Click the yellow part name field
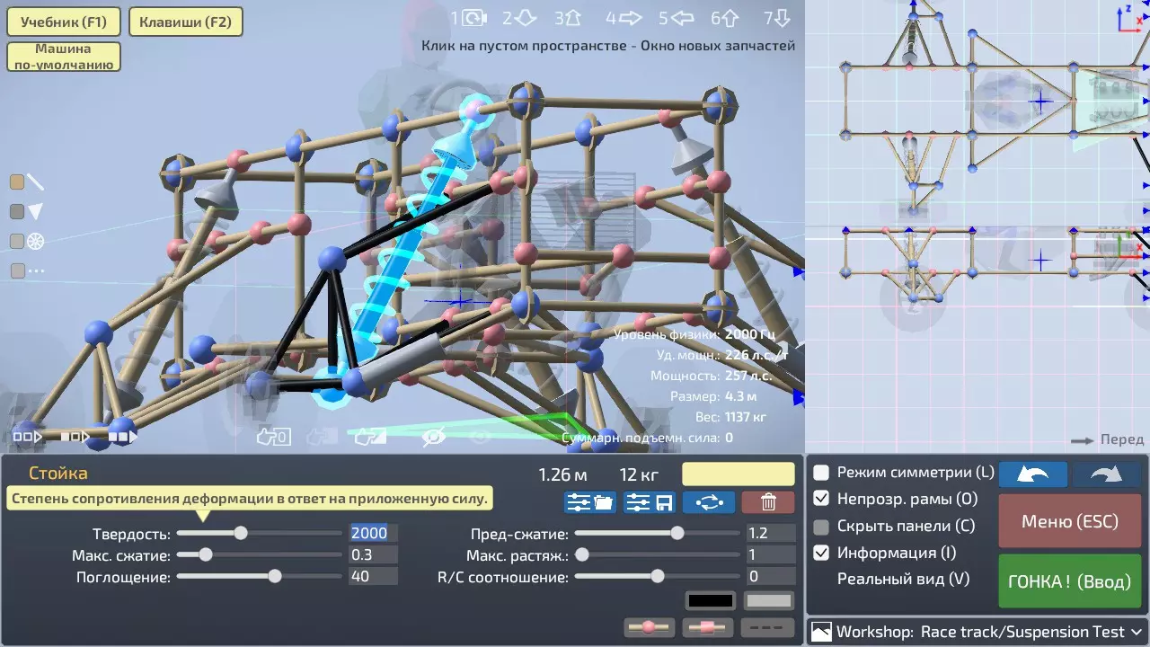 (739, 474)
